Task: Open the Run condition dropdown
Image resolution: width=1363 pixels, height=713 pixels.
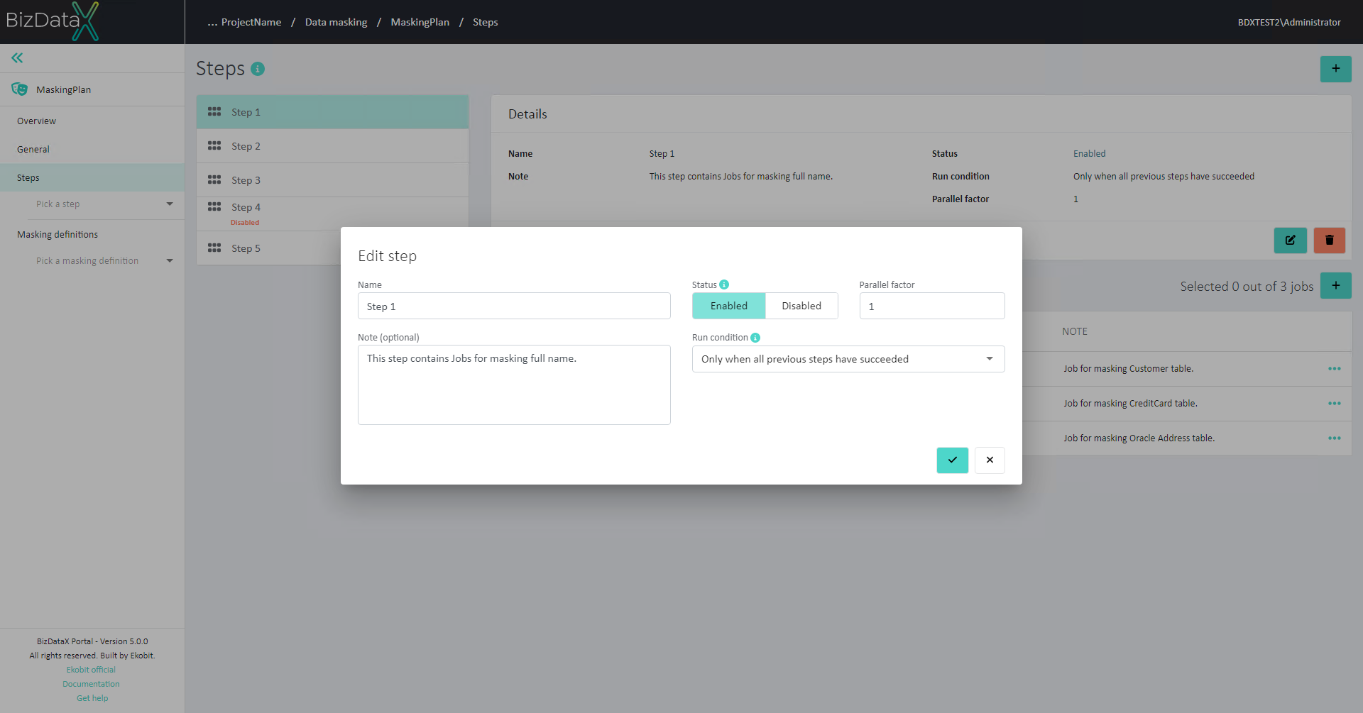Action: coord(848,359)
